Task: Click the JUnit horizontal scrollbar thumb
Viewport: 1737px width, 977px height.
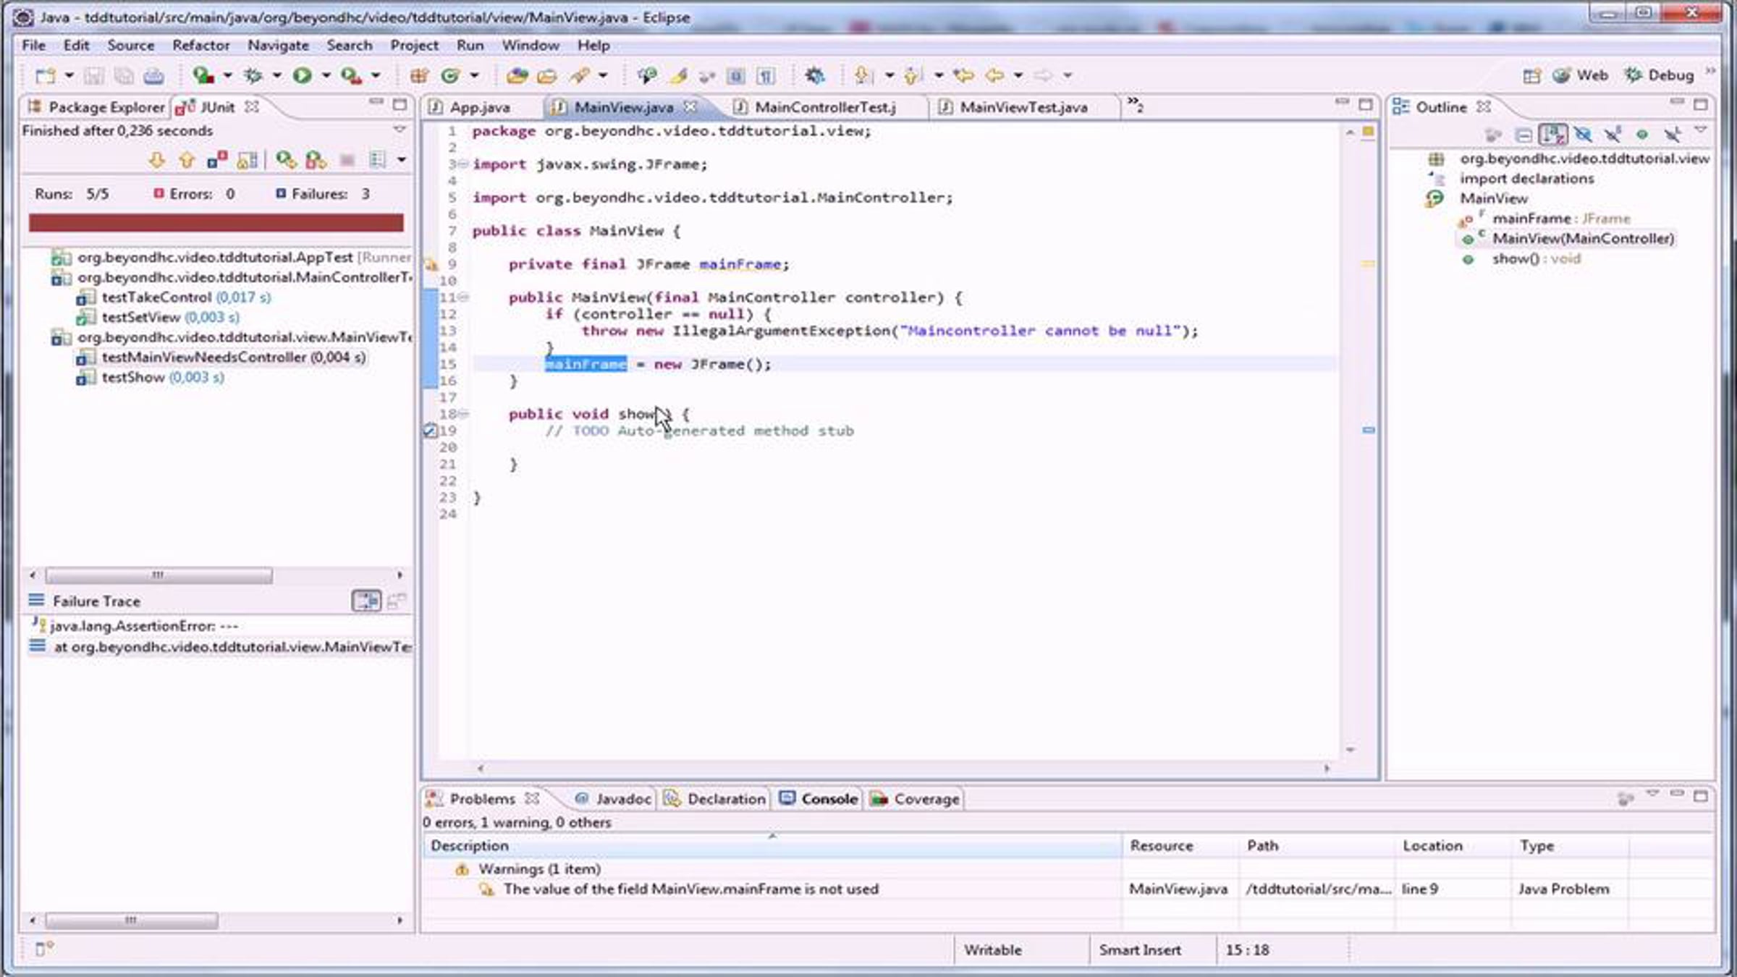Action: (x=159, y=575)
